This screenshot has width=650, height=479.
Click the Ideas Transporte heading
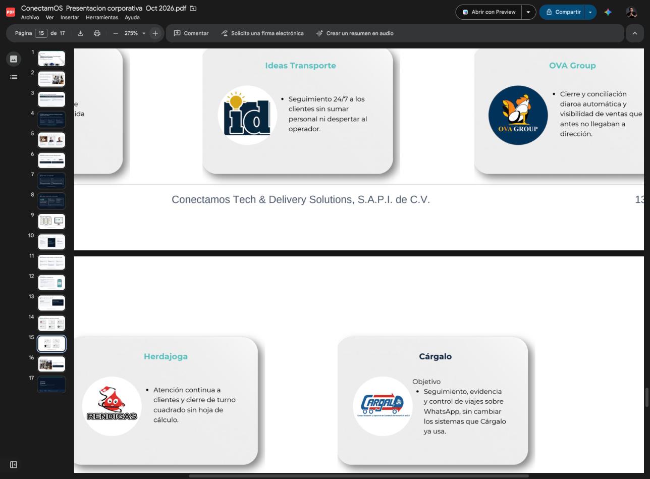click(300, 66)
